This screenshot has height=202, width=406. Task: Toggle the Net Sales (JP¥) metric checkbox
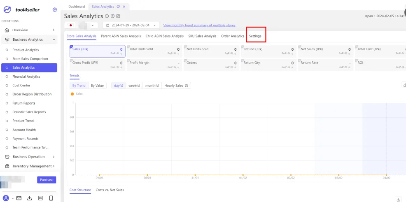pos(299,47)
